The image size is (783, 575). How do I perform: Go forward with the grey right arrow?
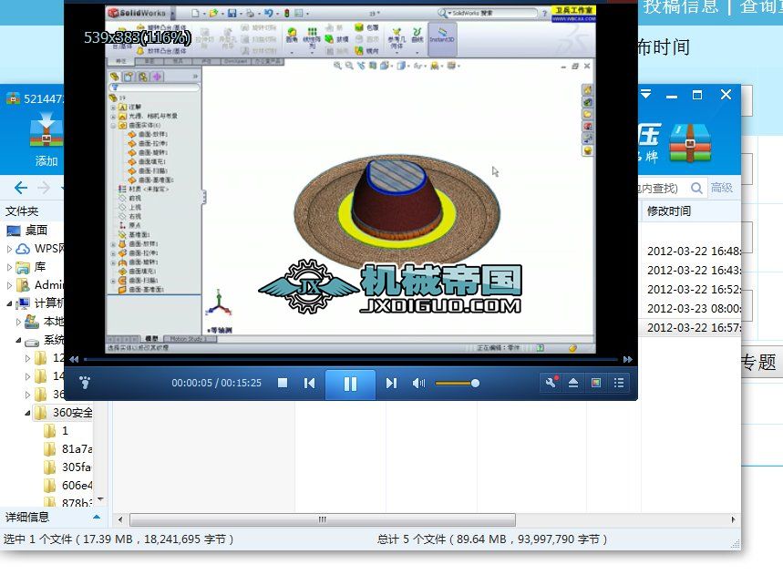coord(44,188)
